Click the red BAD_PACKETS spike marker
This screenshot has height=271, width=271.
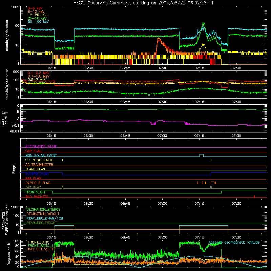(x=254, y=196)
